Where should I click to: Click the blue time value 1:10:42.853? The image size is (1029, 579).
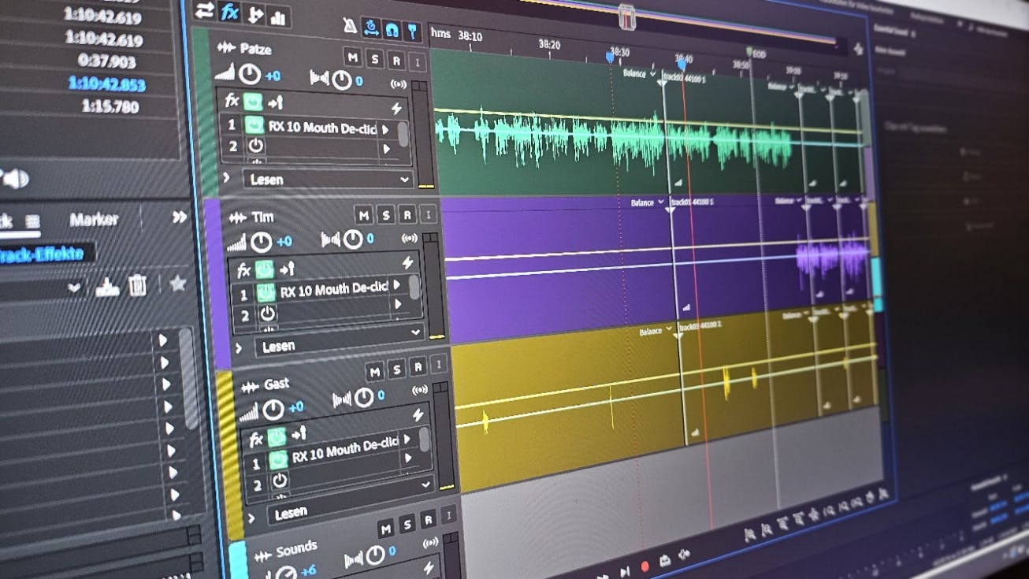click(106, 84)
